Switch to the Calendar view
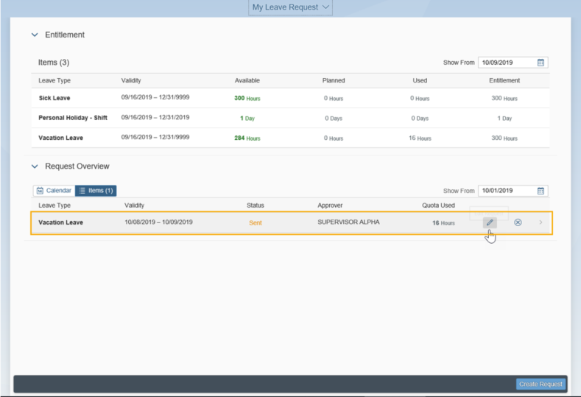Screen dimensions: 581x397 (x=54, y=191)
